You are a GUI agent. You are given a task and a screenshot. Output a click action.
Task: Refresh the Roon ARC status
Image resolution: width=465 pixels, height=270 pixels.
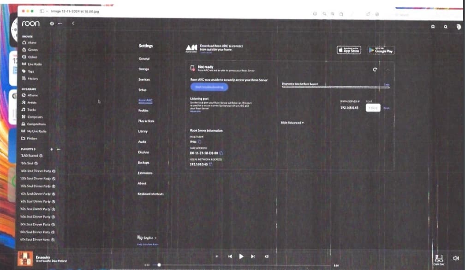coord(375,70)
